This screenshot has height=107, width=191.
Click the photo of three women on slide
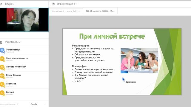139,61
